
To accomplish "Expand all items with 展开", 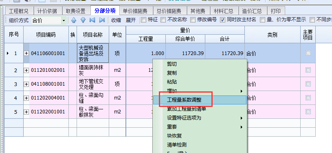I will click(131, 20).
